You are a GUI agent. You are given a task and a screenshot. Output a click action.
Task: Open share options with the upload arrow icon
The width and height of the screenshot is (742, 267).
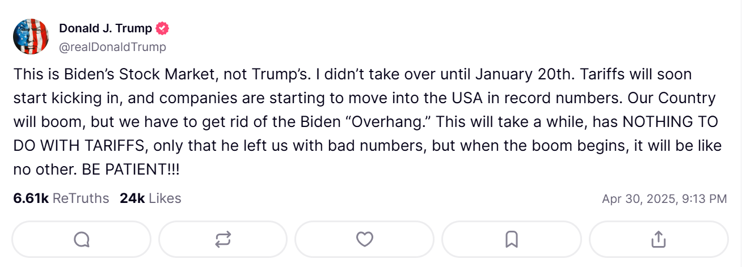tap(658, 239)
